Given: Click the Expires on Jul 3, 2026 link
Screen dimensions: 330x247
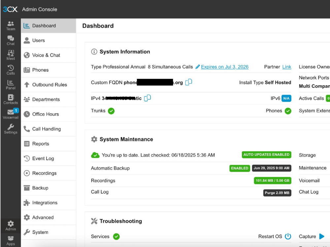Looking at the screenshot, I should (x=224, y=67).
